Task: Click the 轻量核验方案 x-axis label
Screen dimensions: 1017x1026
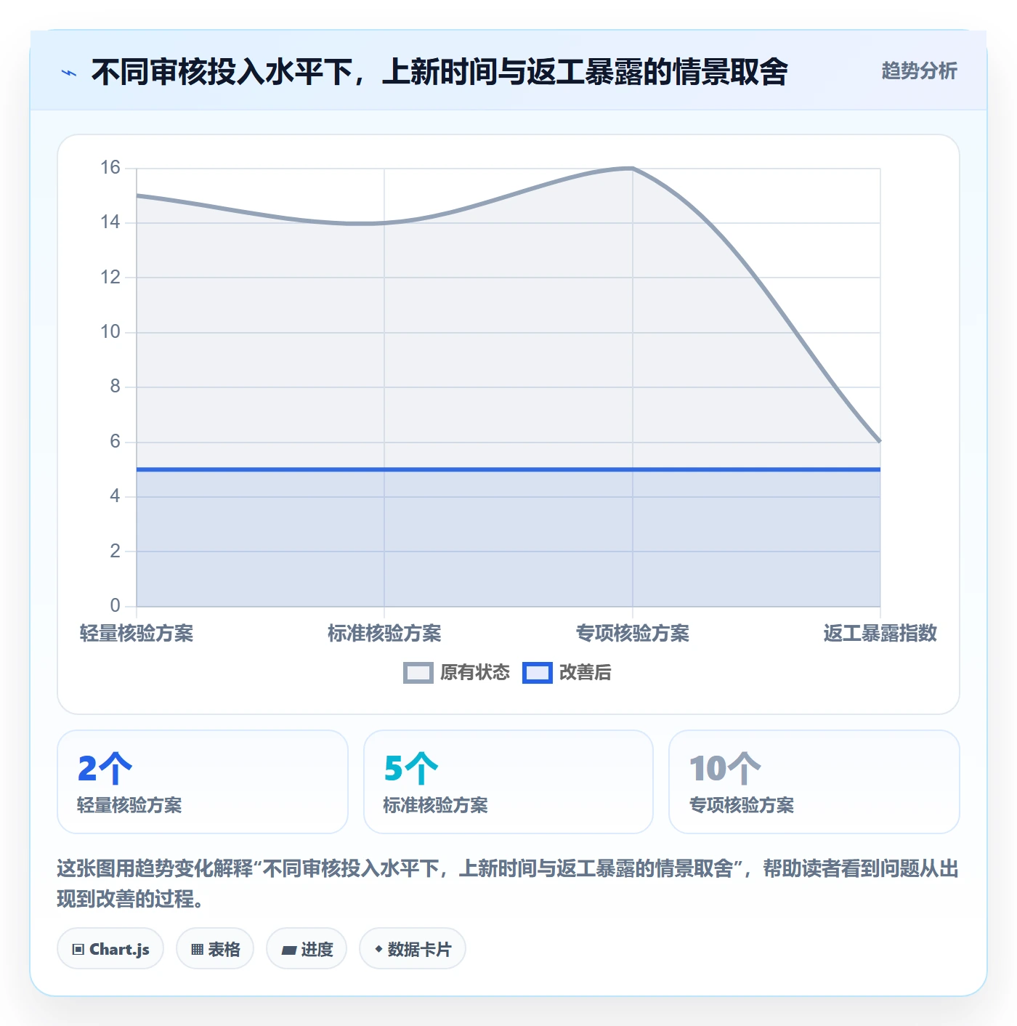Action: click(x=137, y=633)
